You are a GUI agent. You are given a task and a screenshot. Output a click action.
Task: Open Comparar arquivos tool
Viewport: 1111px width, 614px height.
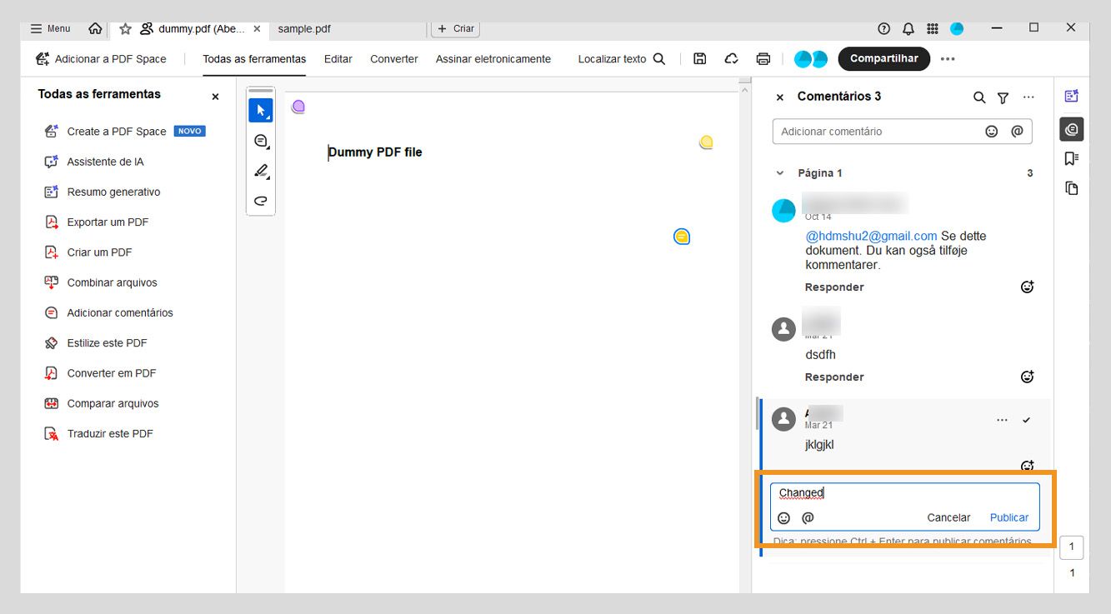point(102,403)
